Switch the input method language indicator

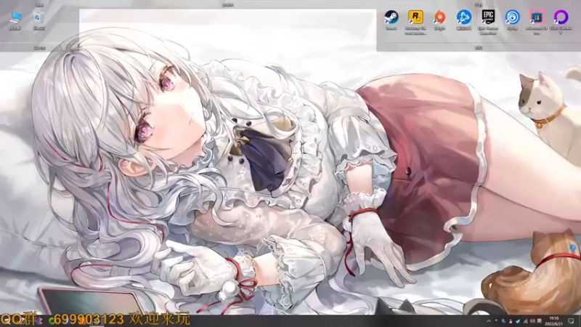coord(540,321)
